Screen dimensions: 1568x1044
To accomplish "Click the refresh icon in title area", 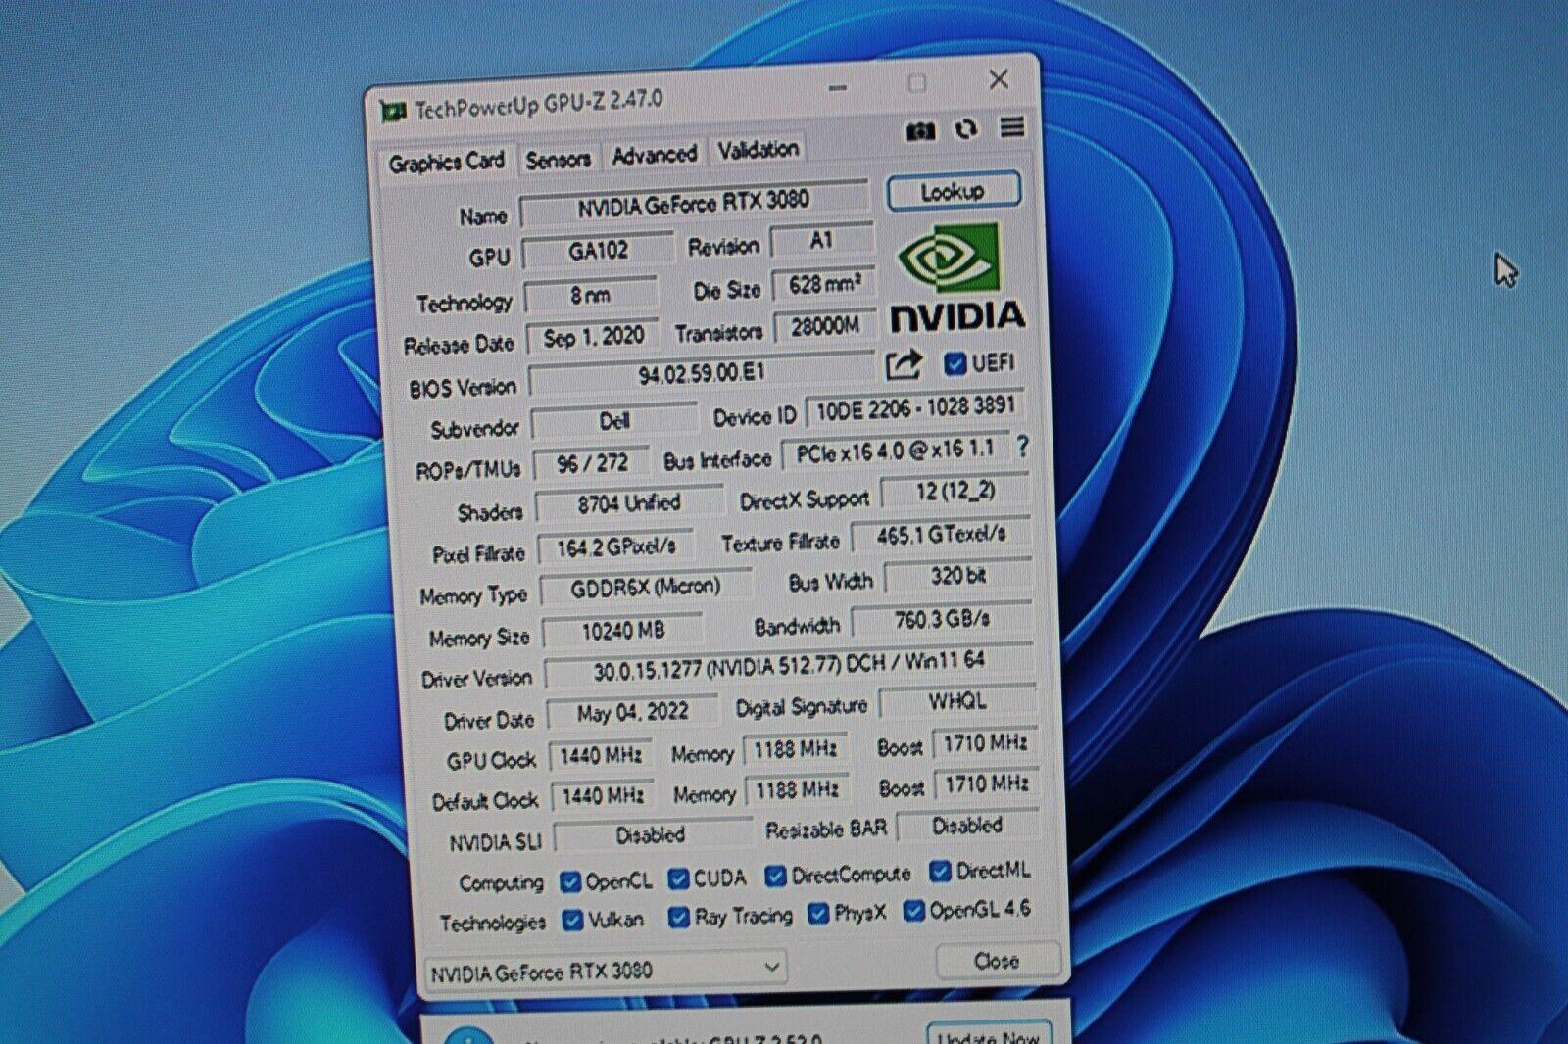I will 966,128.
